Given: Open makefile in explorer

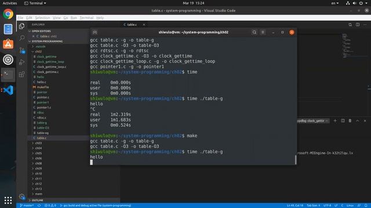Looking at the screenshot, I should (x=42, y=87).
